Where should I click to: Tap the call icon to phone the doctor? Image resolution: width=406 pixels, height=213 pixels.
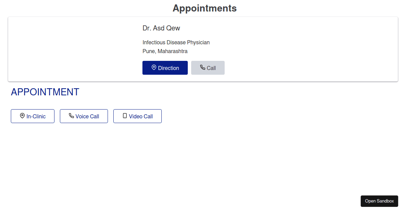(x=208, y=68)
